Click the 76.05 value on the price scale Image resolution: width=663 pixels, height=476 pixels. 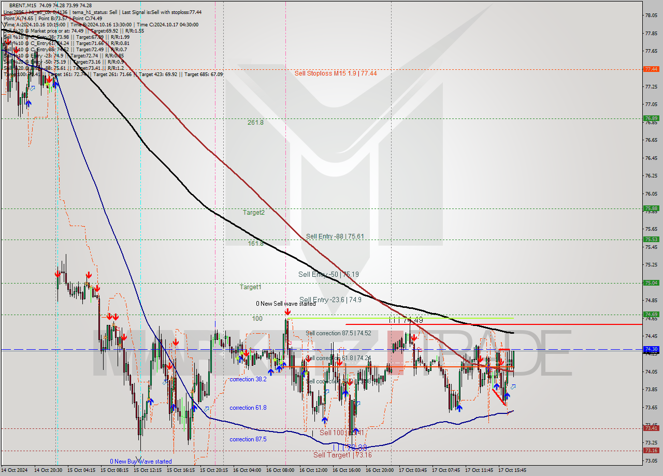[651, 194]
